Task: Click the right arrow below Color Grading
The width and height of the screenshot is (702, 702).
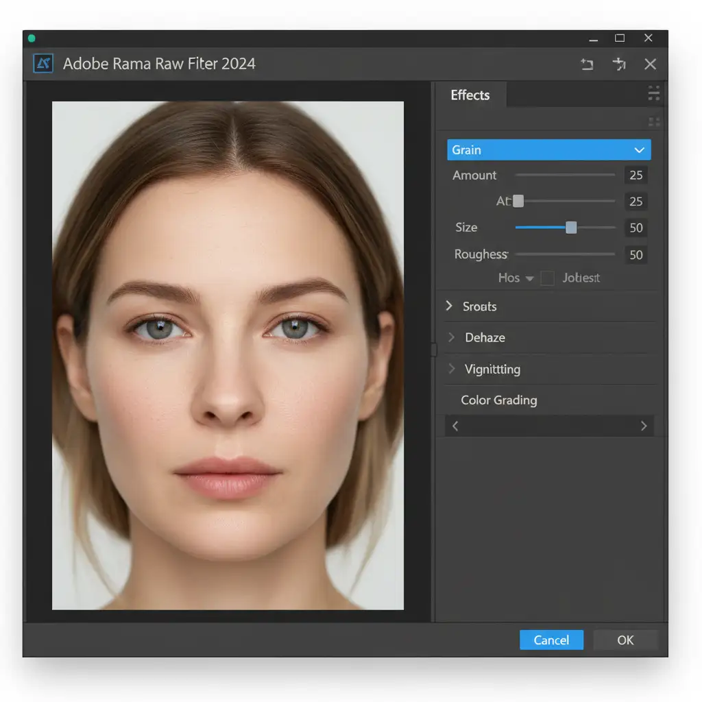Action: (x=643, y=426)
